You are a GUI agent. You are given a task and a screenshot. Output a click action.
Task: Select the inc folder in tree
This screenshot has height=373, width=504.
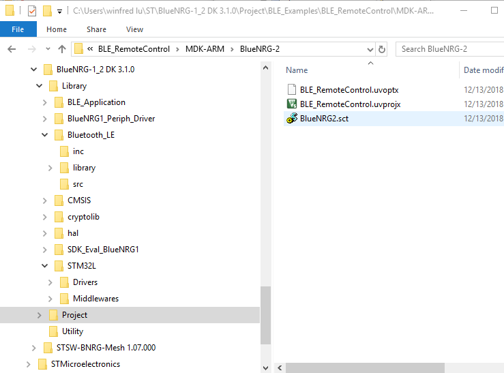[78, 151]
